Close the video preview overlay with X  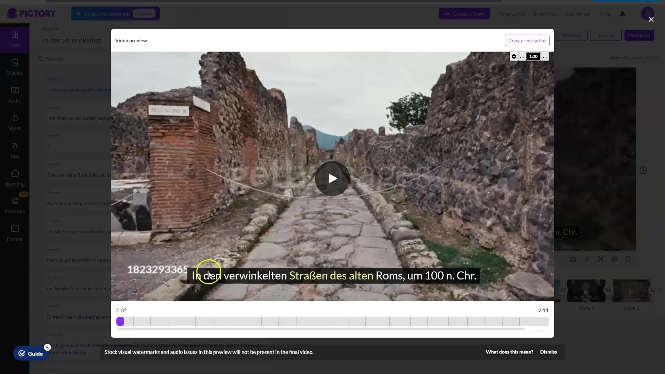pos(651,19)
